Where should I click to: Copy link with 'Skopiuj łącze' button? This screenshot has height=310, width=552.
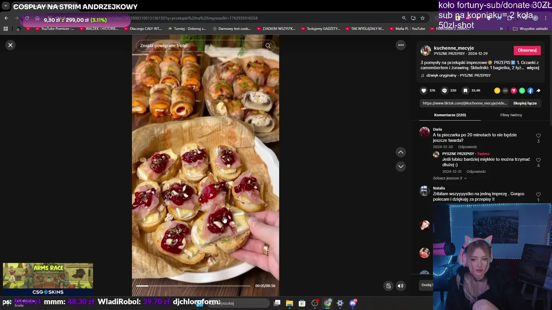coord(525,103)
